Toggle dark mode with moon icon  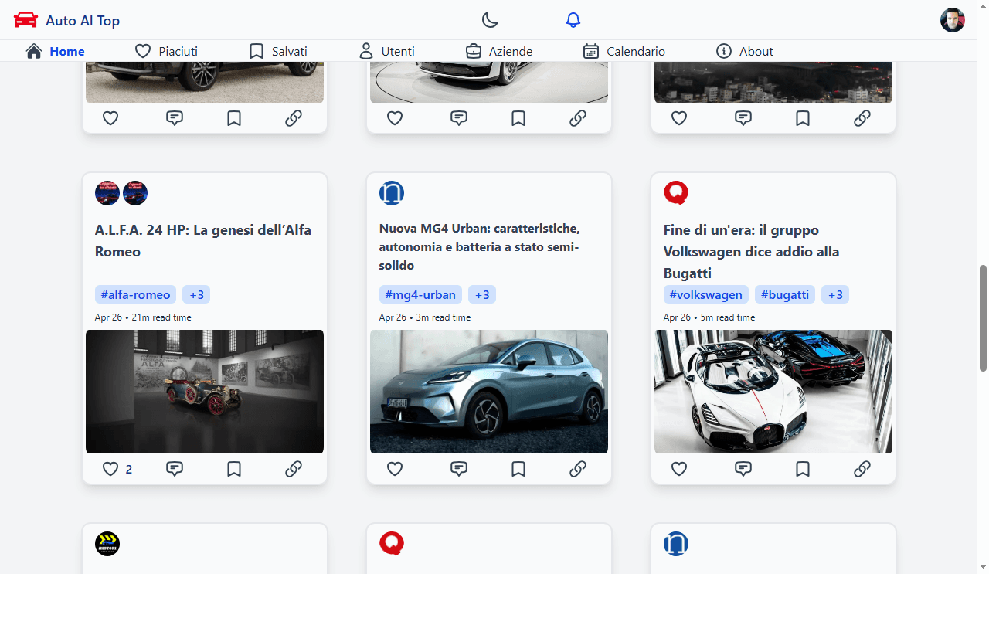click(490, 20)
